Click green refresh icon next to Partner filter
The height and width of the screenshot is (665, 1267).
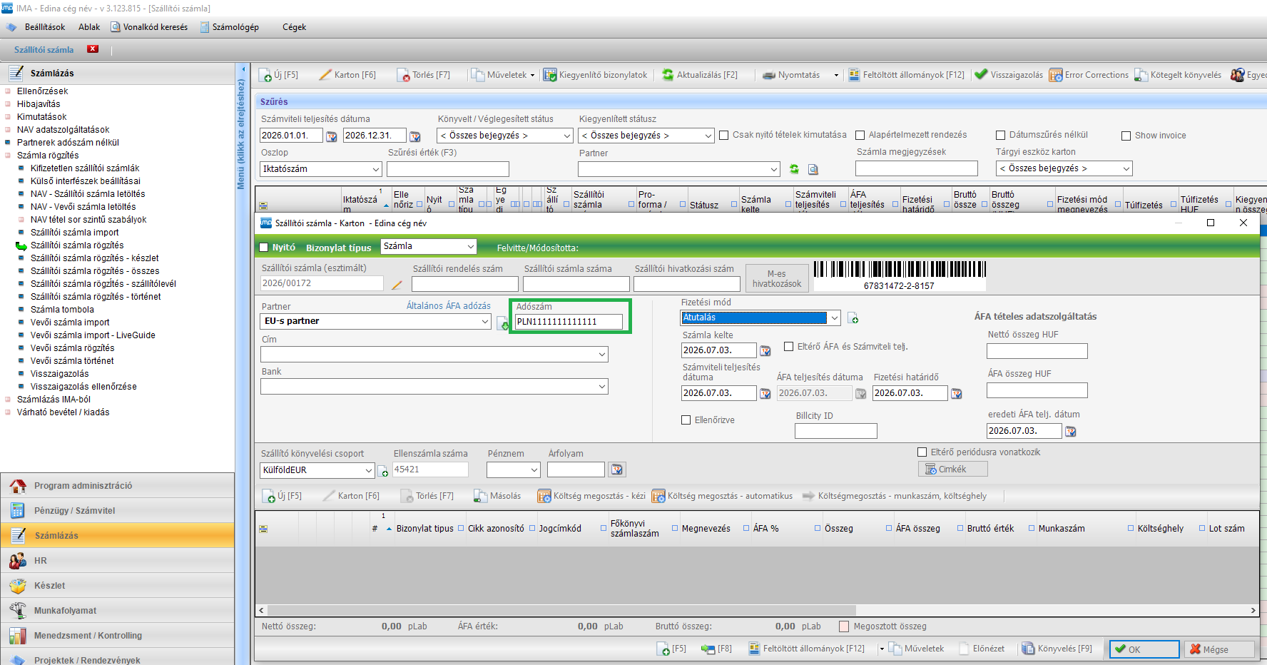[x=794, y=169]
